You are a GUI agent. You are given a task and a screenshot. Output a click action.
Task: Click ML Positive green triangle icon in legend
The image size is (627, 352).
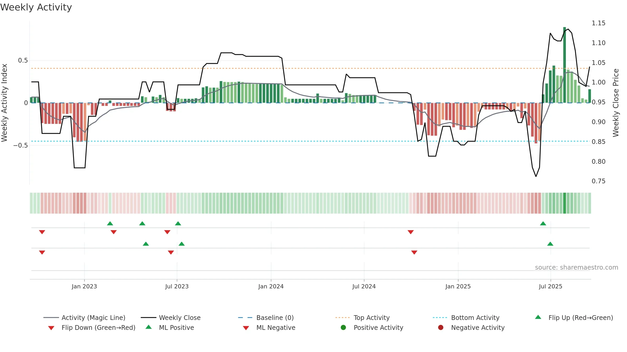tap(149, 327)
